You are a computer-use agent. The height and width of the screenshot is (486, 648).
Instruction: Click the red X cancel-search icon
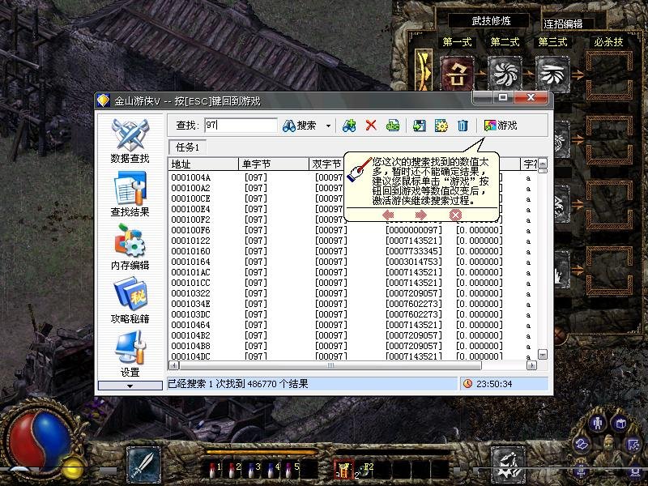tap(371, 126)
